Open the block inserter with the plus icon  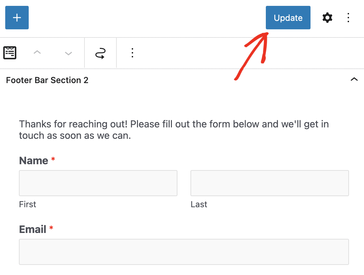click(x=17, y=18)
